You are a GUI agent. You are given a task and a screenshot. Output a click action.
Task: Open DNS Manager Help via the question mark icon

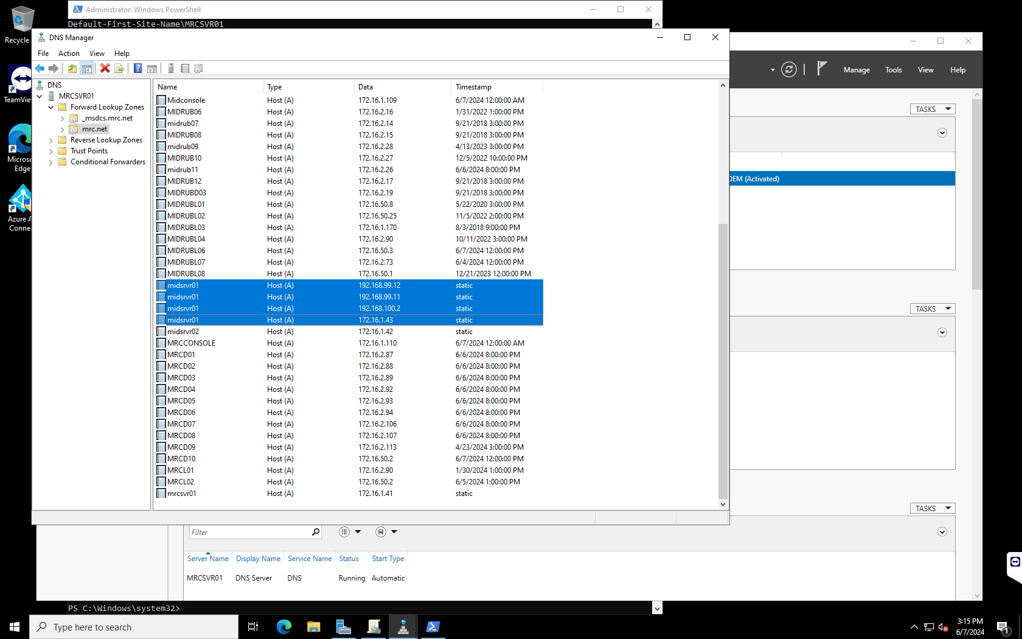click(x=137, y=68)
